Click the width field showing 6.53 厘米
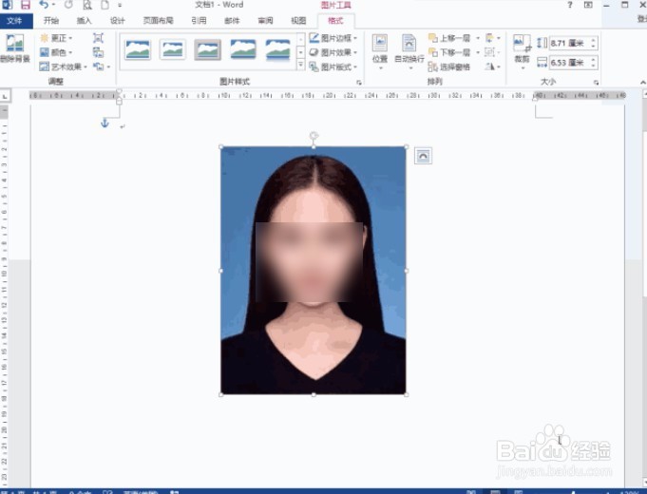 coord(569,63)
